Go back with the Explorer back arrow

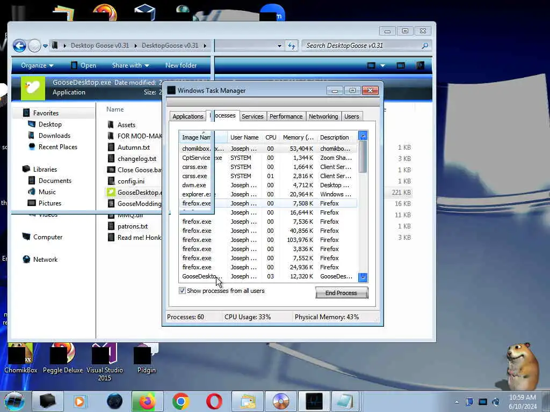(19, 46)
